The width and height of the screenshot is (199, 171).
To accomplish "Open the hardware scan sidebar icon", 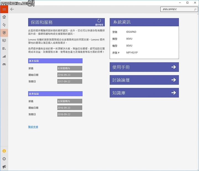I will (4, 49).
